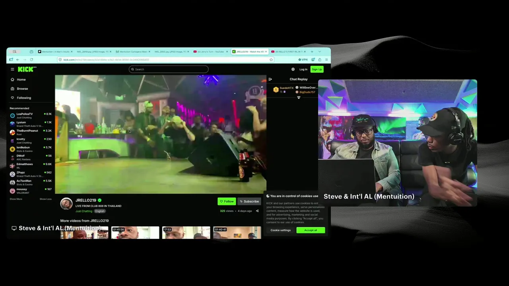The height and width of the screenshot is (286, 509).
Task: Open the Kick language globe icon
Action: coord(293,69)
